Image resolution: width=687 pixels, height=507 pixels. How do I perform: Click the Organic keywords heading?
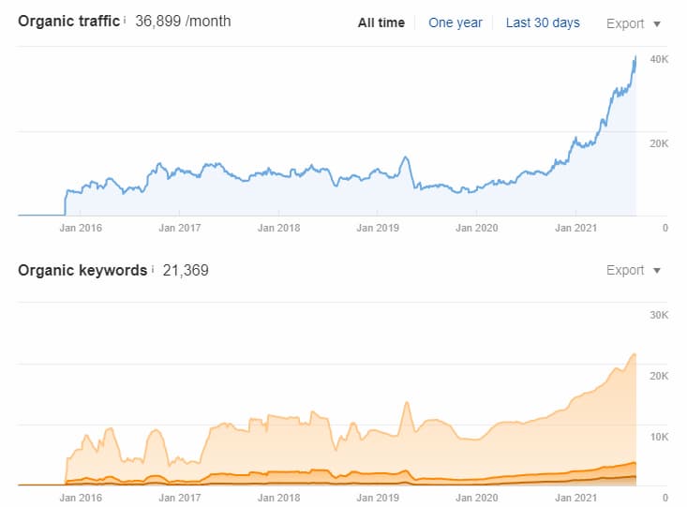pos(82,270)
